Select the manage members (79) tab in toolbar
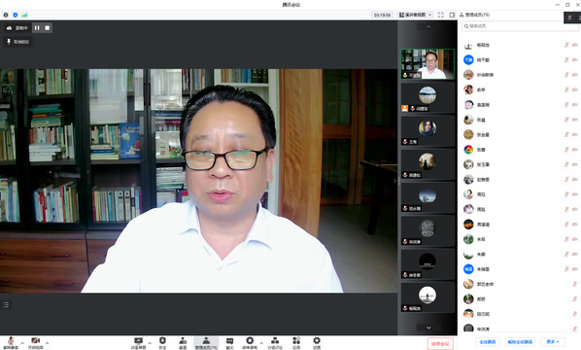581x350 pixels. (206, 343)
